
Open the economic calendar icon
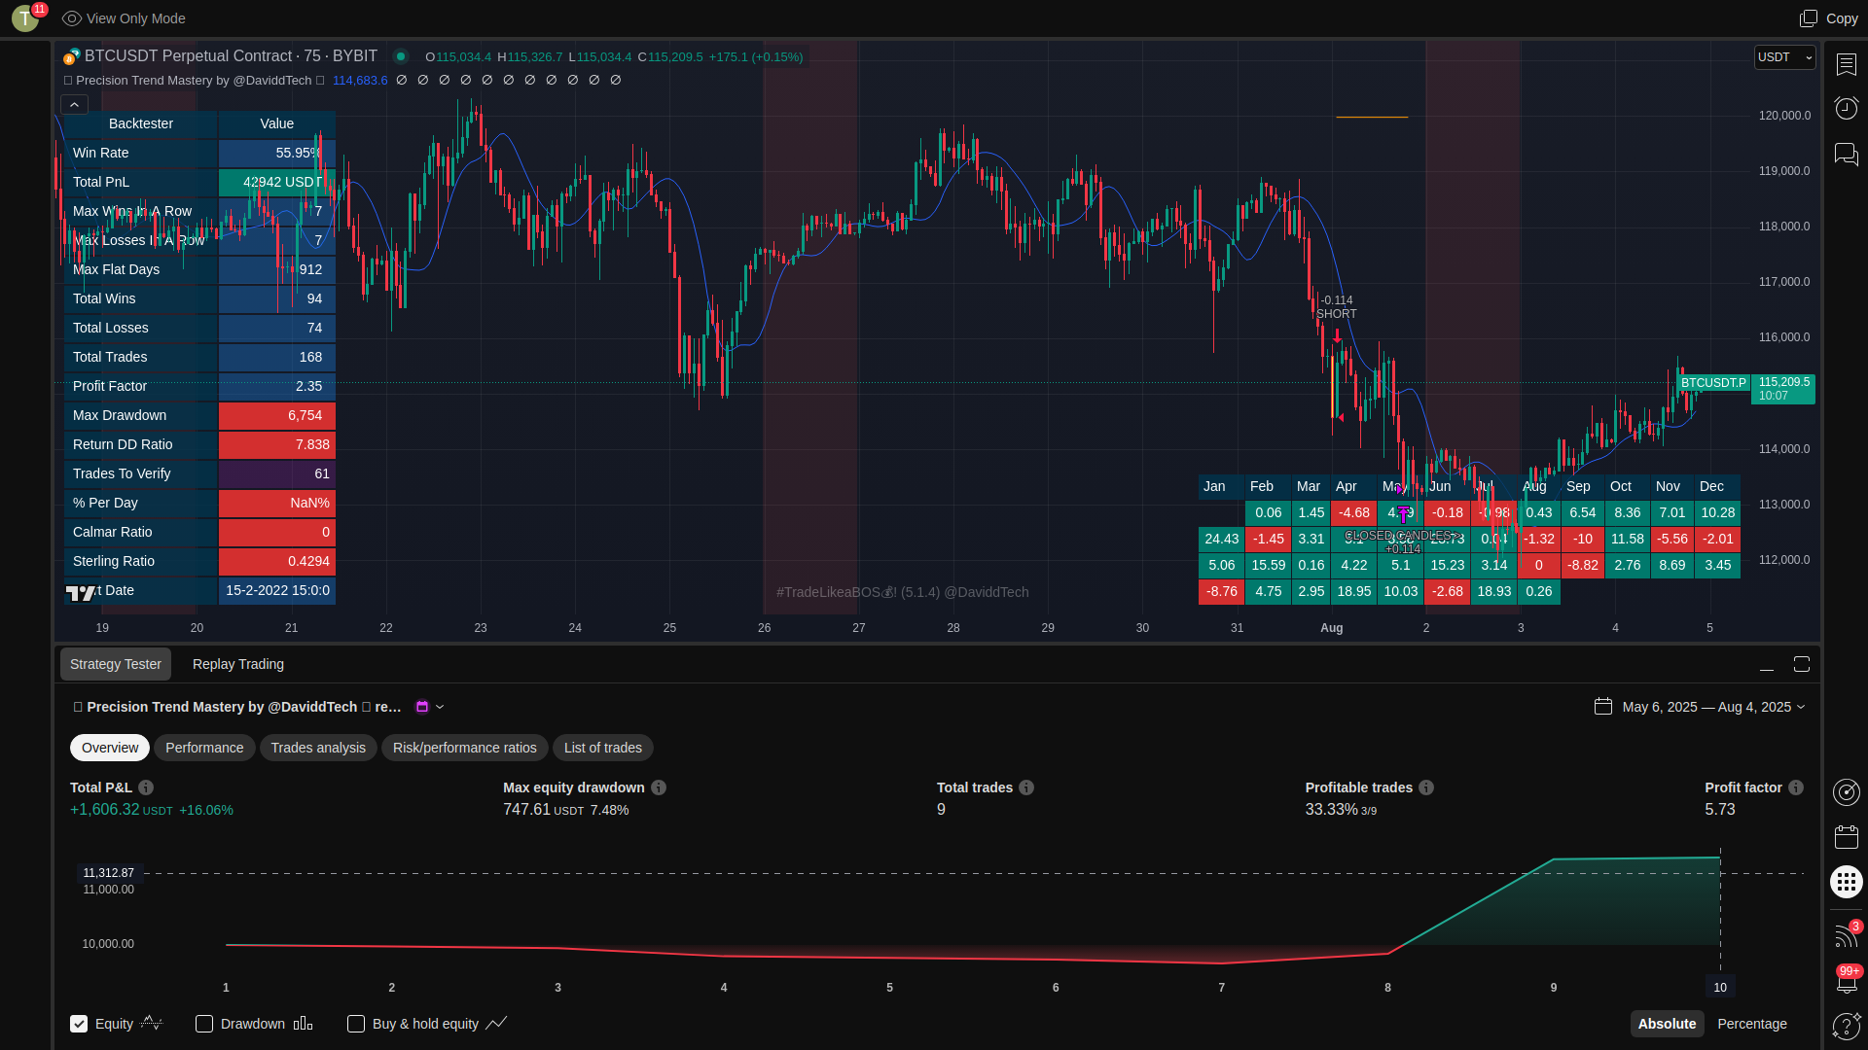(x=1846, y=837)
